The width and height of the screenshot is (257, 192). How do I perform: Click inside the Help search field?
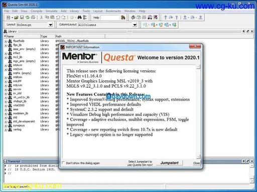(x=110, y=18)
